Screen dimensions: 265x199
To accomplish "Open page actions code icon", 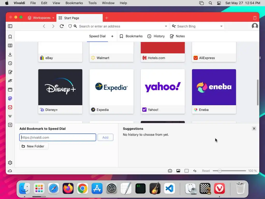I will tap(195, 171).
